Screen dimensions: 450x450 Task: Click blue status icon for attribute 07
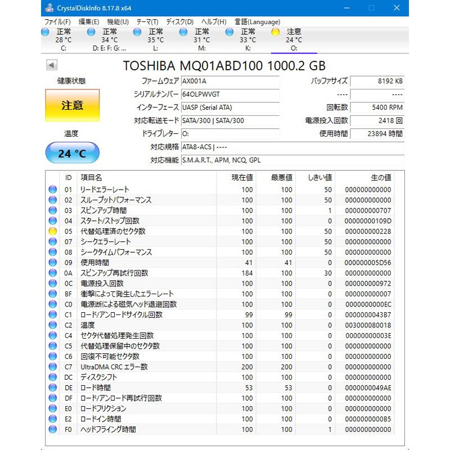click(53, 242)
